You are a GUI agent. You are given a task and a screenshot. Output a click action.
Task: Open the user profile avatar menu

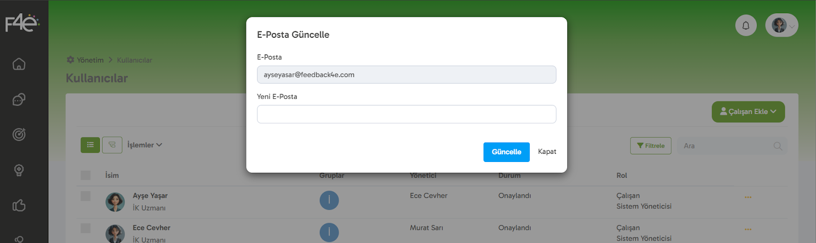pyautogui.click(x=781, y=25)
